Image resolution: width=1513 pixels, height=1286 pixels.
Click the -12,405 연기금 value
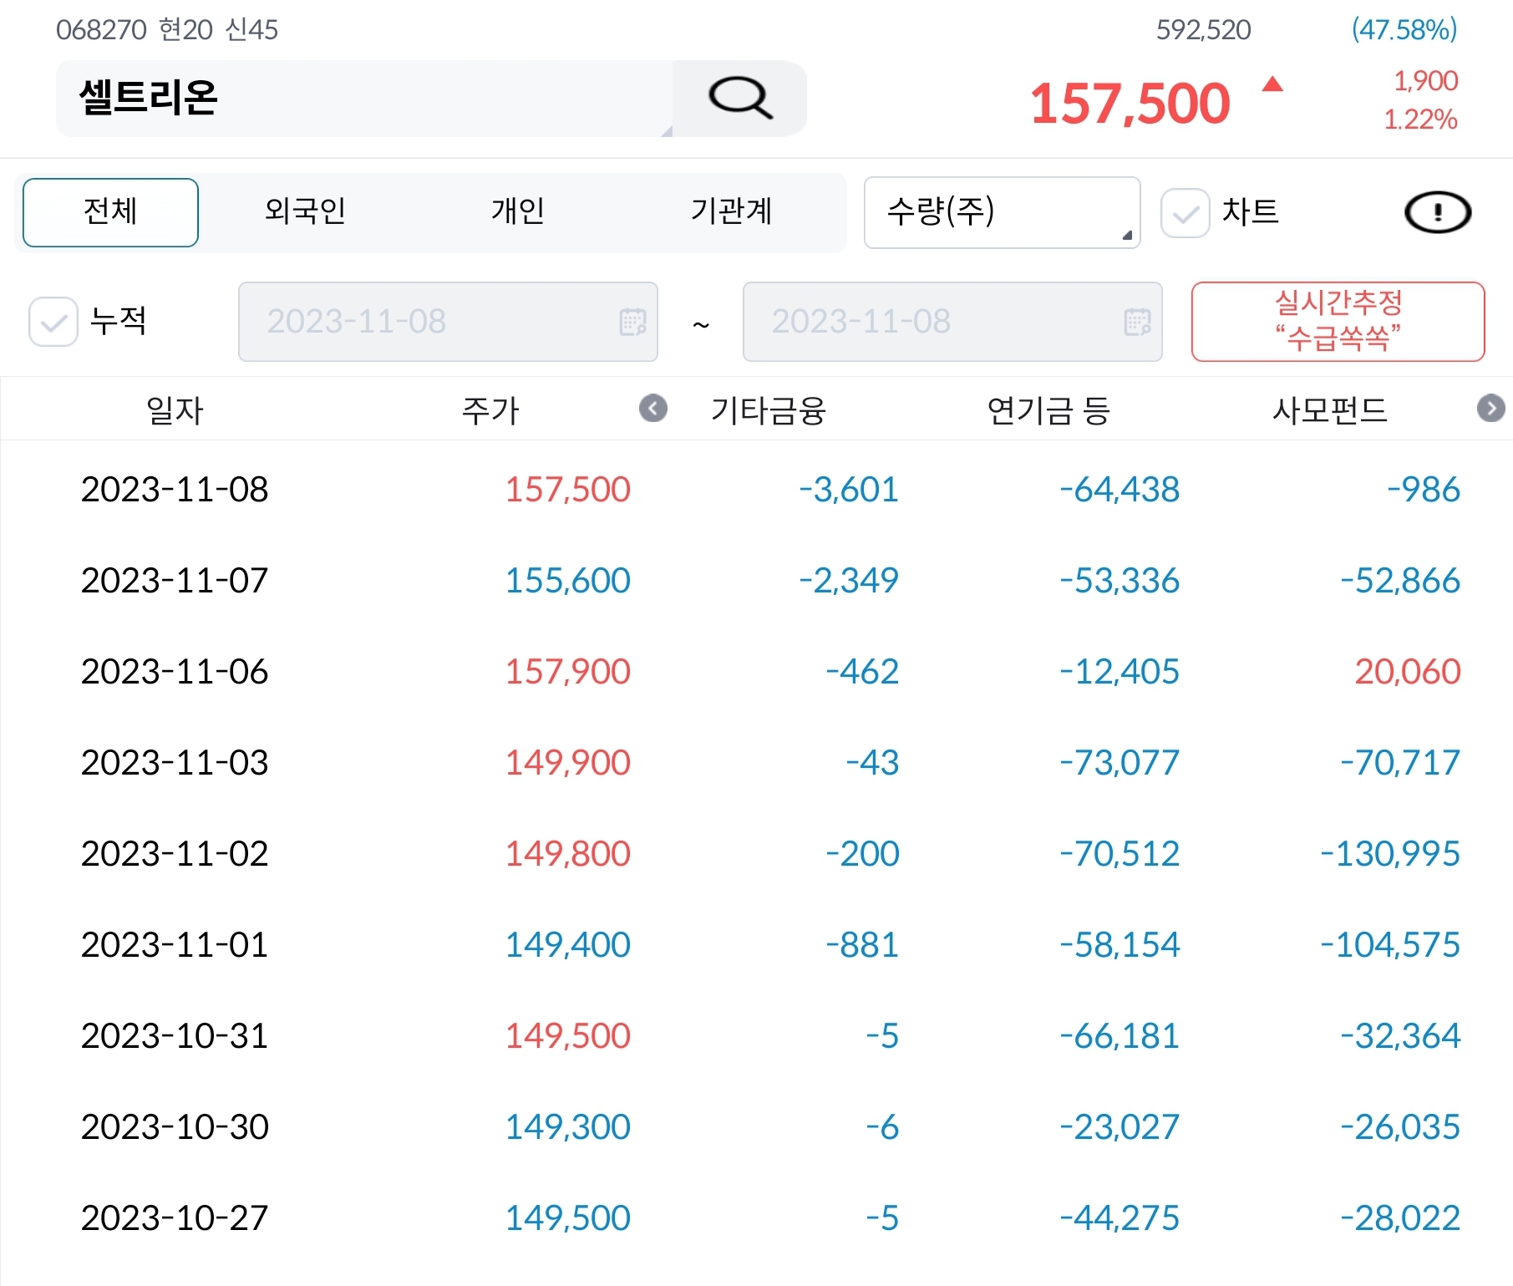pyautogui.click(x=1120, y=672)
